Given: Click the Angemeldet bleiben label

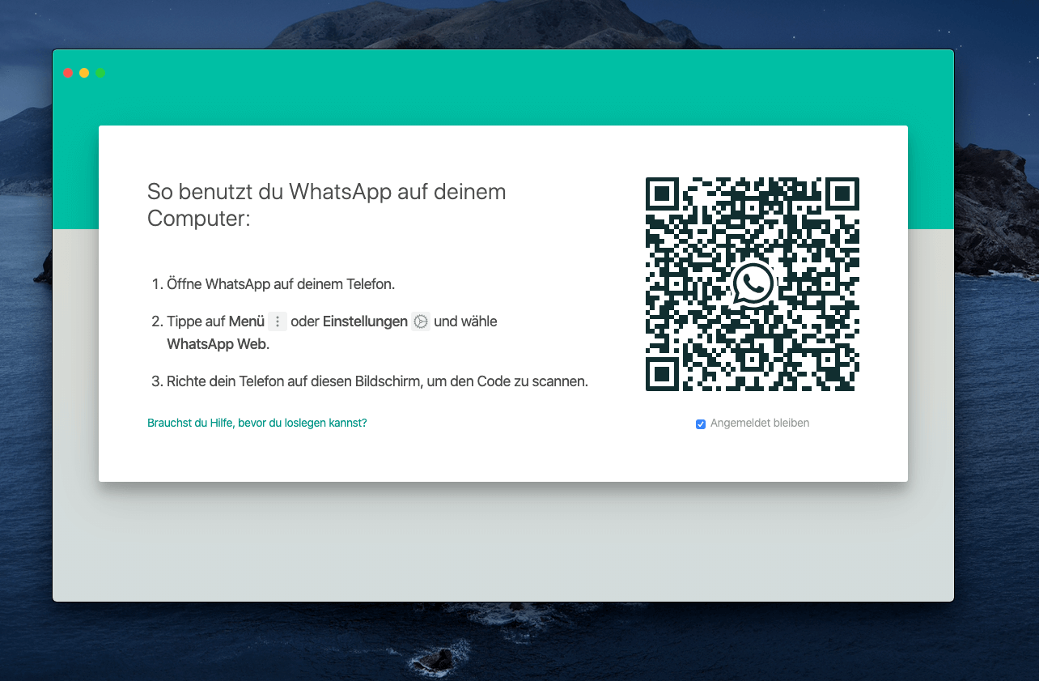Looking at the screenshot, I should tap(760, 423).
